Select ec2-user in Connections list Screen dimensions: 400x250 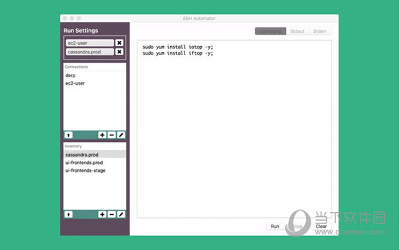[95, 83]
